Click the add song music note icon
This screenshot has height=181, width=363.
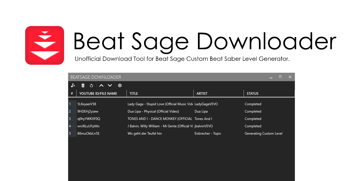pos(73,85)
